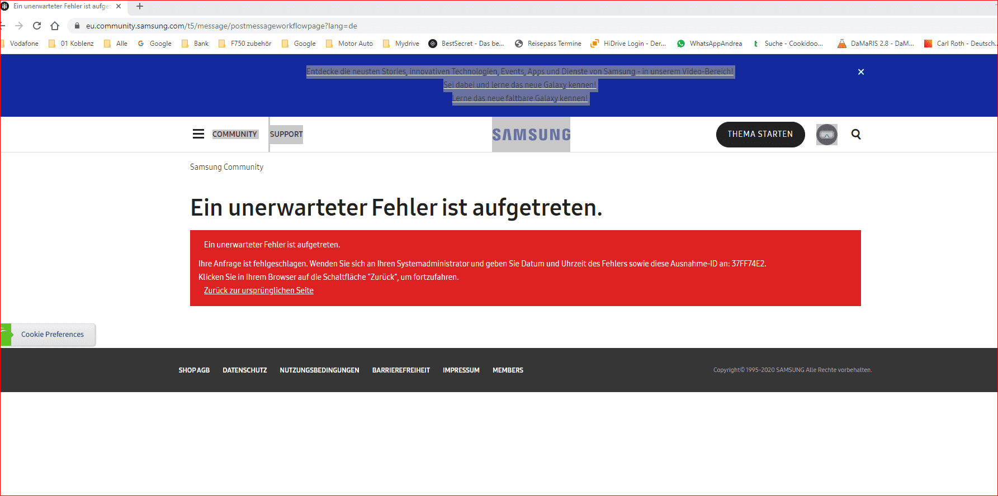Open the user avatar profile icon
Viewport: 998px width, 496px height.
coord(827,135)
